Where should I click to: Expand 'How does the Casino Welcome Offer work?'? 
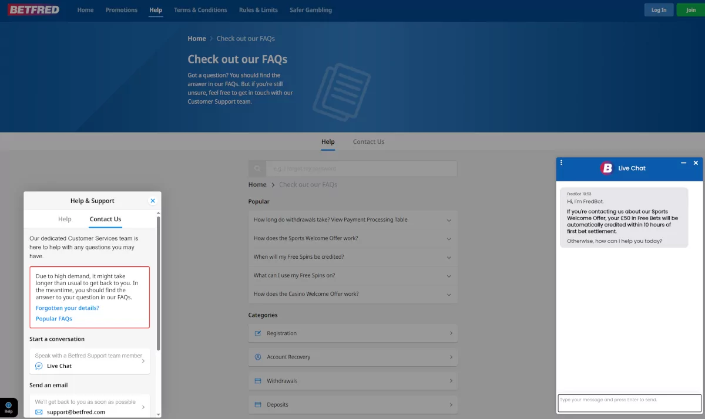(x=352, y=294)
